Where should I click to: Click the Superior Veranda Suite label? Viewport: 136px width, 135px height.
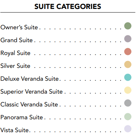point(31,92)
